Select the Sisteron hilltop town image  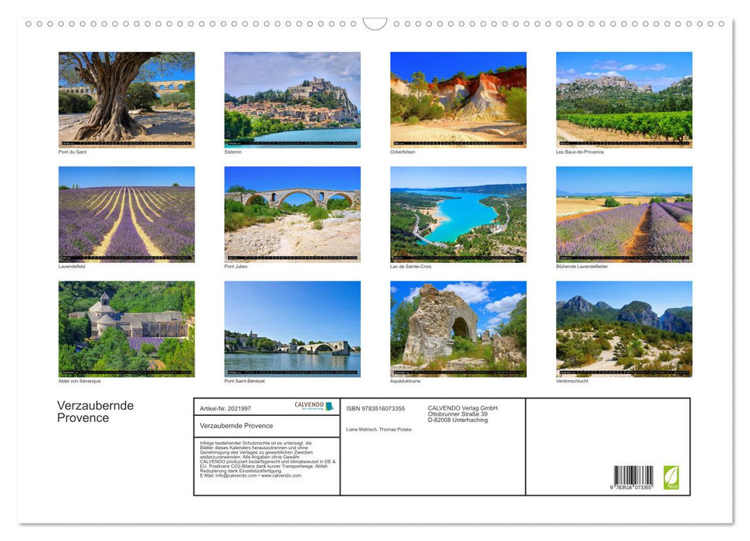point(293,97)
